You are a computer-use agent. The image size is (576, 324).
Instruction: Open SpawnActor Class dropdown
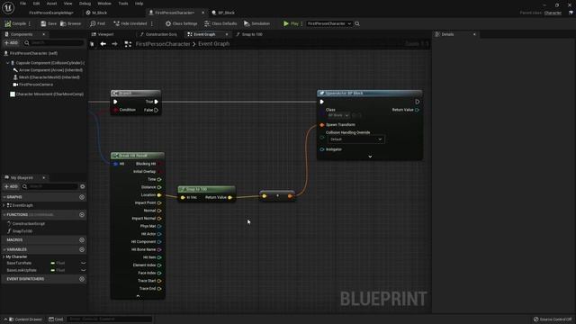click(338, 115)
